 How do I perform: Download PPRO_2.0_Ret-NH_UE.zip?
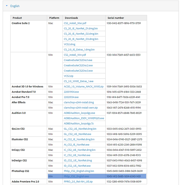pos(78,182)
